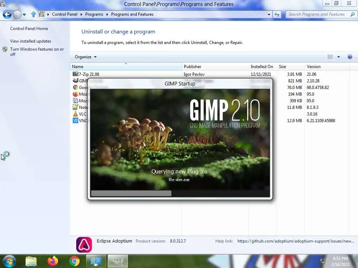Click the search magnifier icon
Viewport: 358px width, 268px height.
(x=352, y=14)
